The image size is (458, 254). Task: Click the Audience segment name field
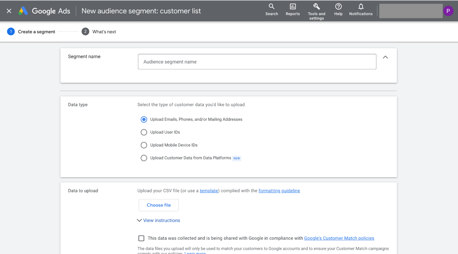257,62
